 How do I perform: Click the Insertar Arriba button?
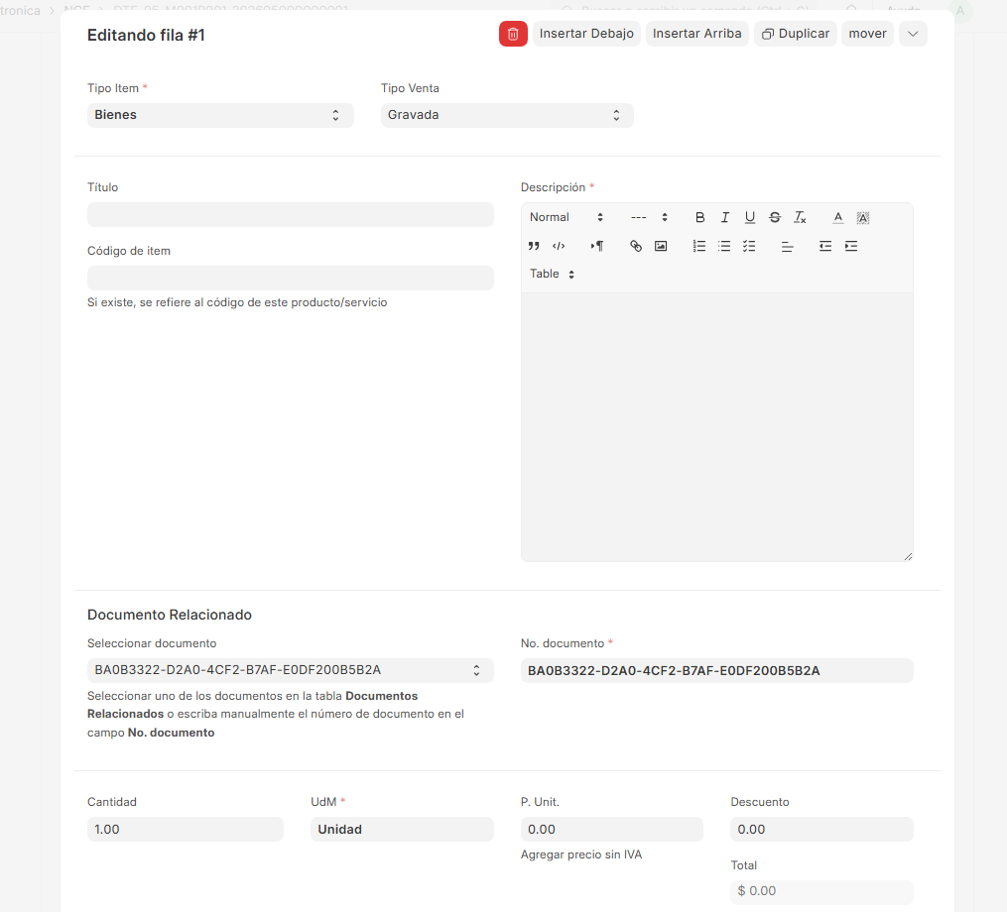tap(696, 34)
